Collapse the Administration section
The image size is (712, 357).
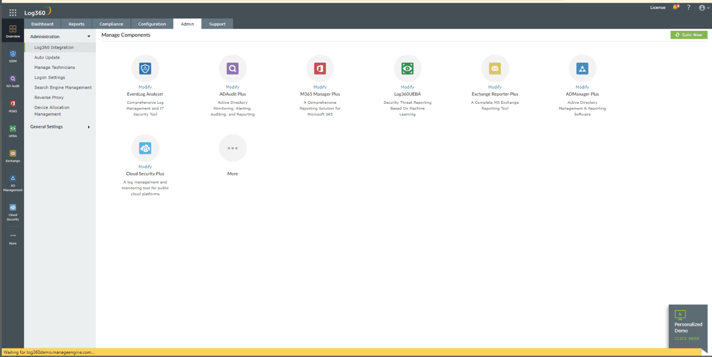pos(60,37)
